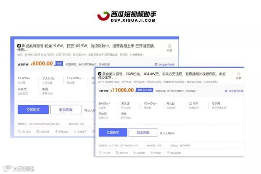This screenshot has height=174, width=261.
Task: Click the 担保交易 icon in the 美食类 card
Action: pos(117,153)
